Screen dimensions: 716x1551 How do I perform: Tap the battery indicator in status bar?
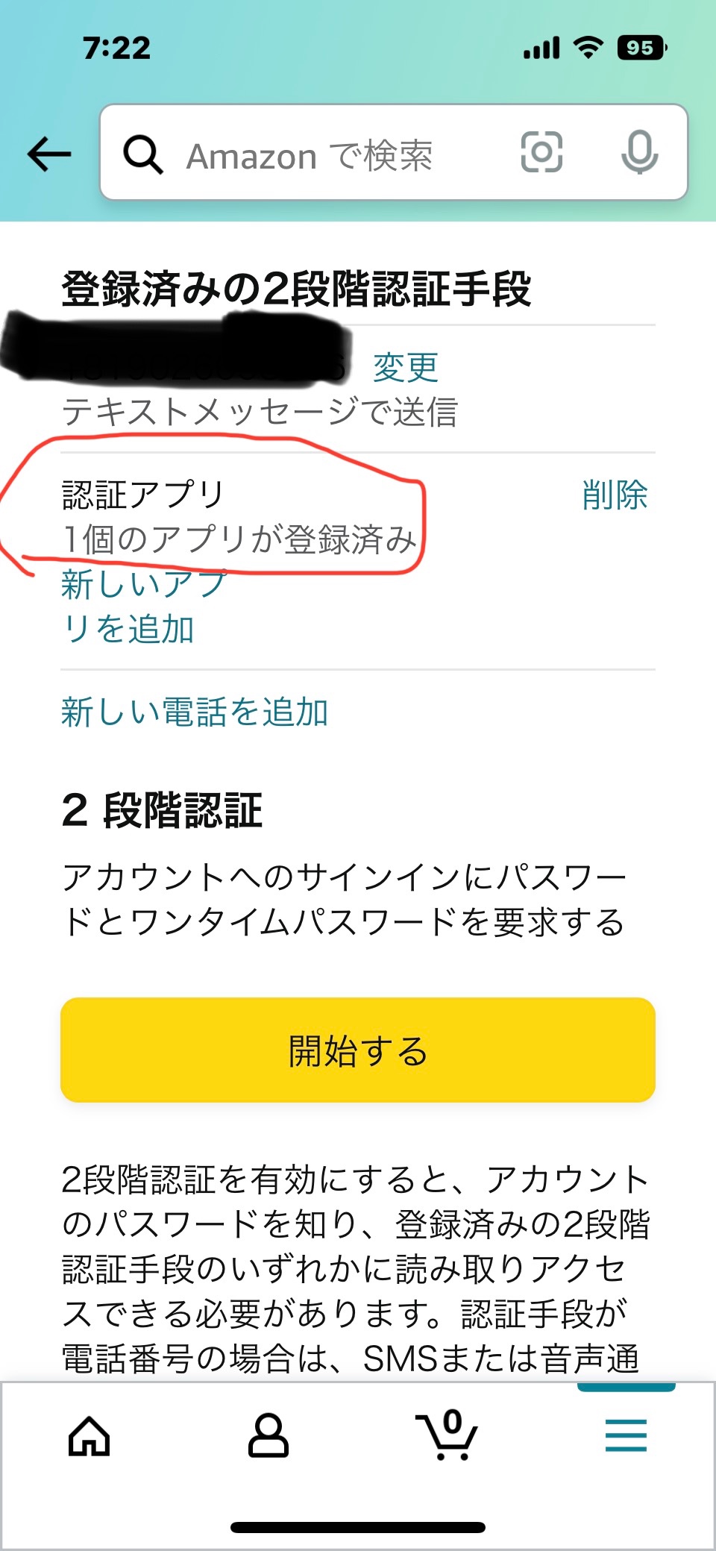pyautogui.click(x=641, y=48)
